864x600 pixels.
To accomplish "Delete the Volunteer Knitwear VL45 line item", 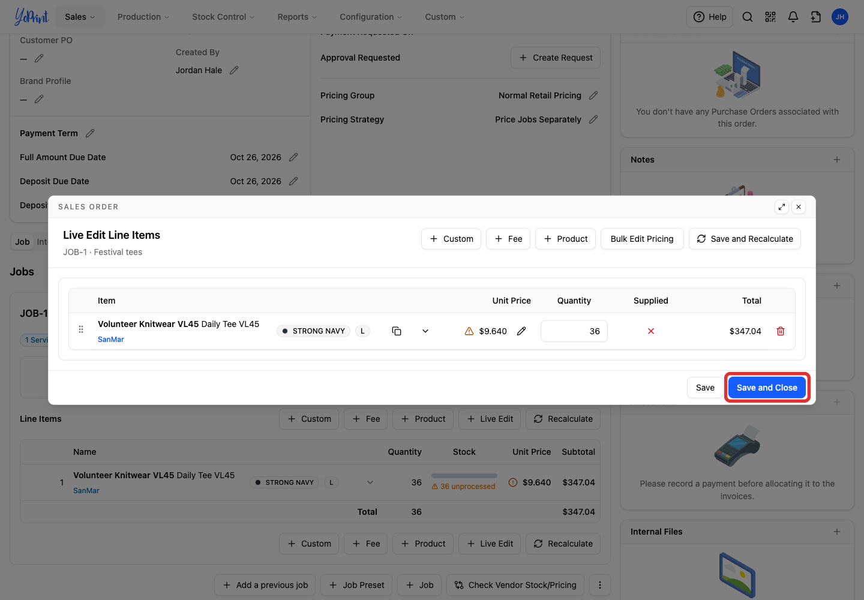I will coord(781,331).
